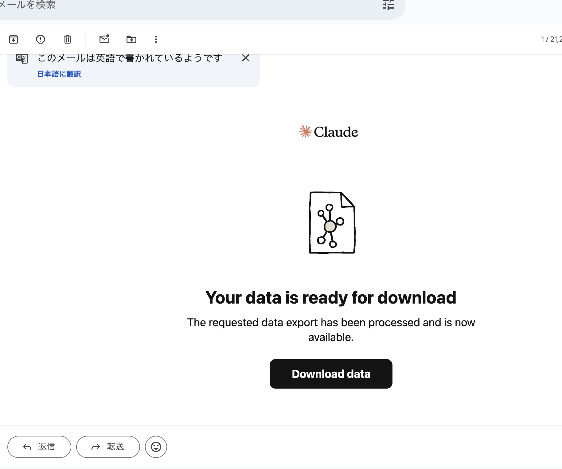Open the three-dot more options menu

tap(156, 39)
